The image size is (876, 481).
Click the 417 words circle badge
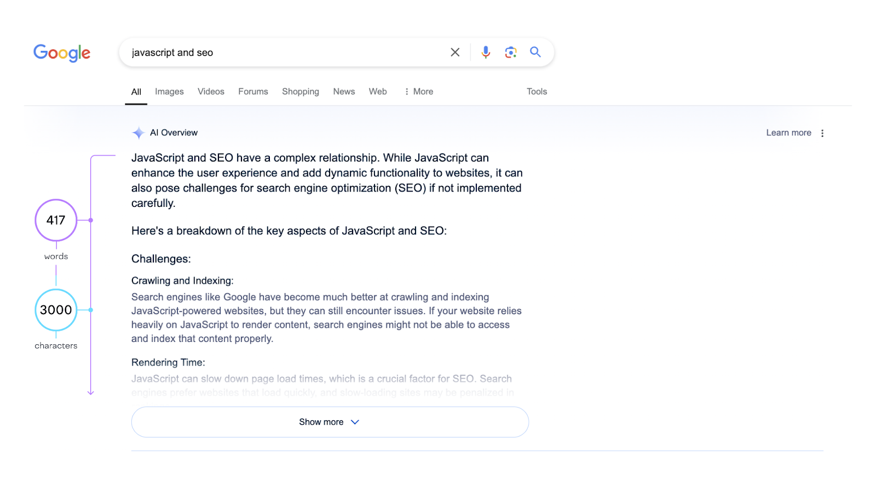point(56,221)
